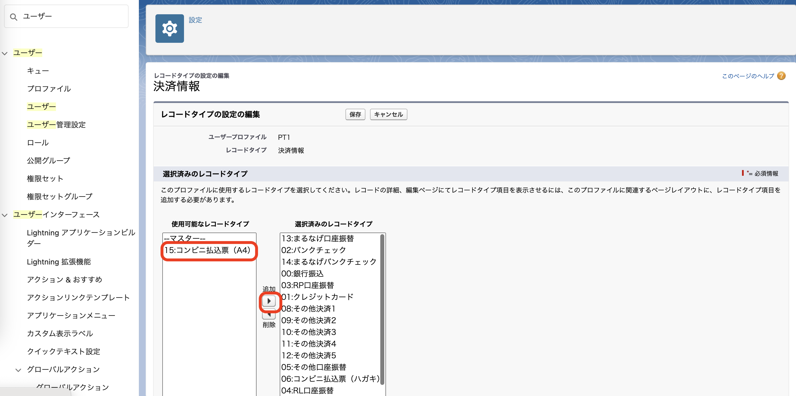
Task: Collapse the ユーザー tree section
Action: (x=4, y=53)
